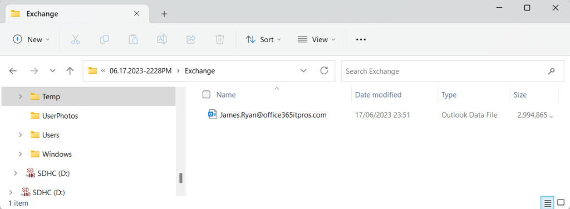Open the Sort dropdown menu

[263, 39]
